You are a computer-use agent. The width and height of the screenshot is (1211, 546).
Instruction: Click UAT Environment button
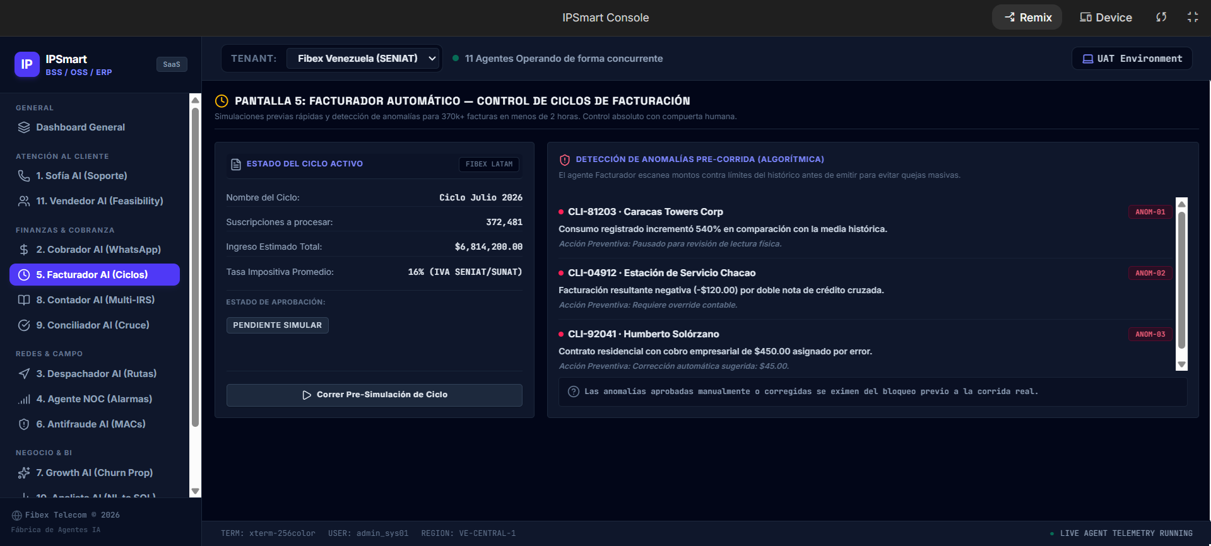pyautogui.click(x=1132, y=59)
